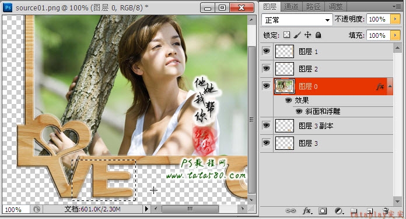Open the status bar document info arrow
406x219 pixels.
[146, 209]
